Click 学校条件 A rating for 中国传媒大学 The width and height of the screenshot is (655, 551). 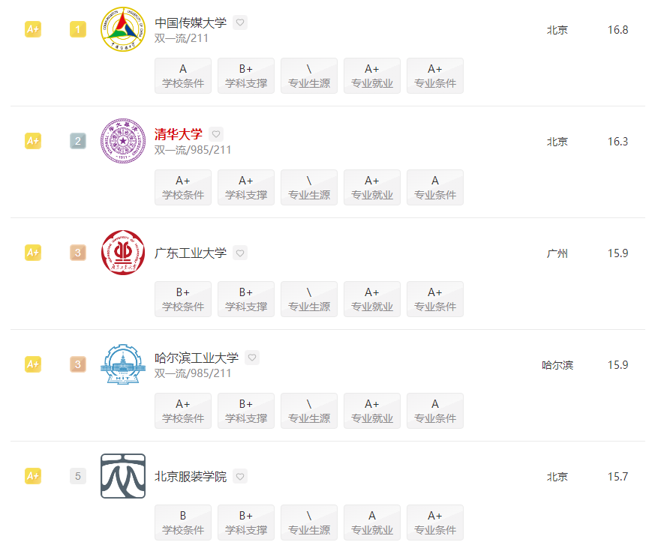tap(183, 76)
